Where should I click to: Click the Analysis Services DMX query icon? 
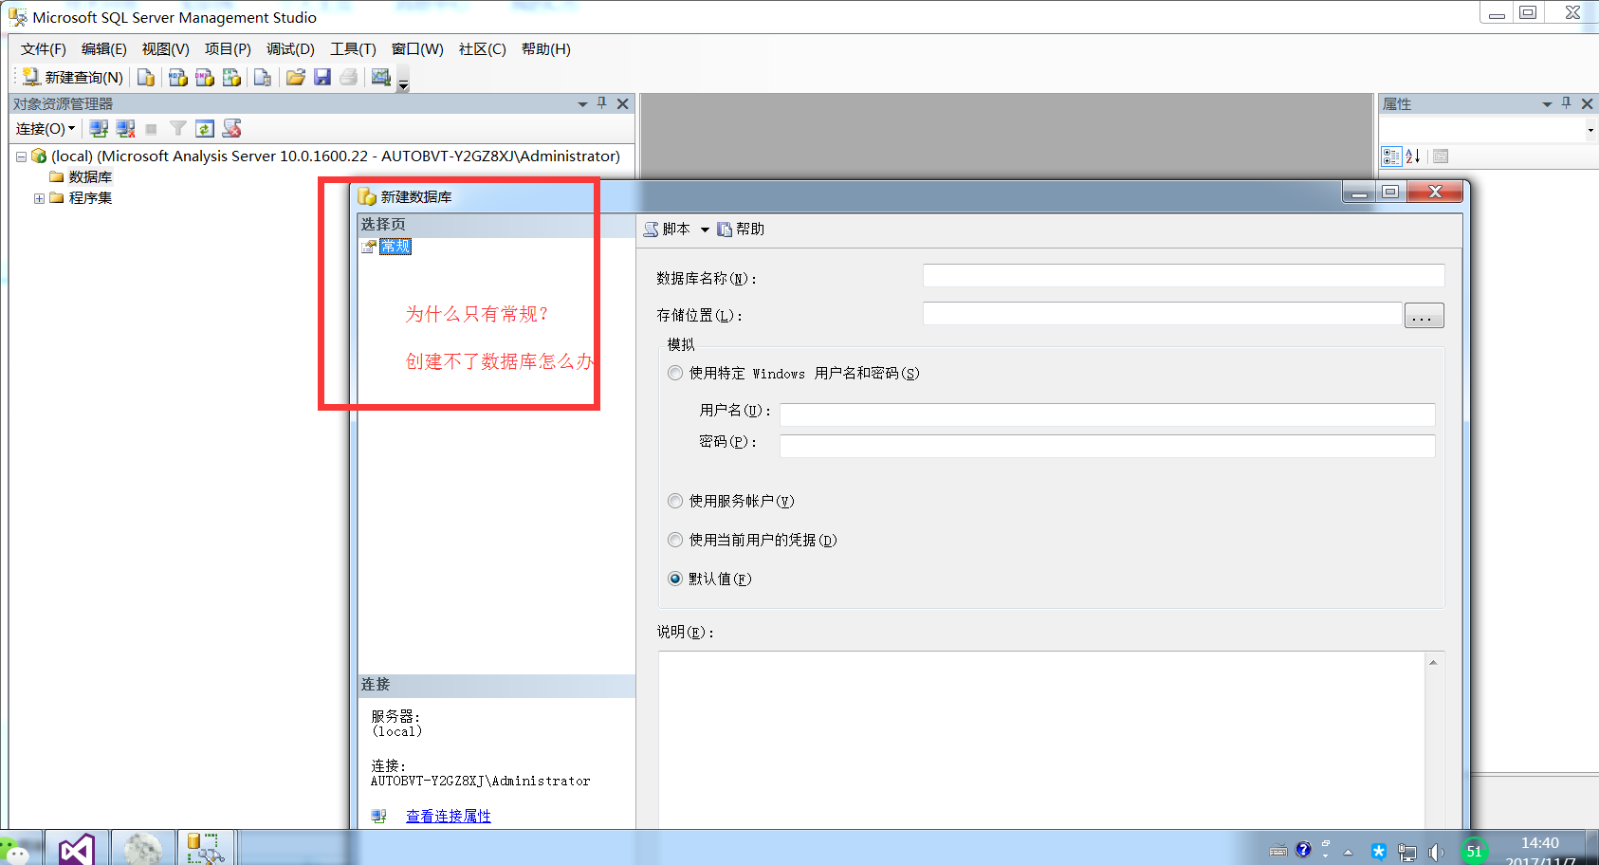click(205, 78)
